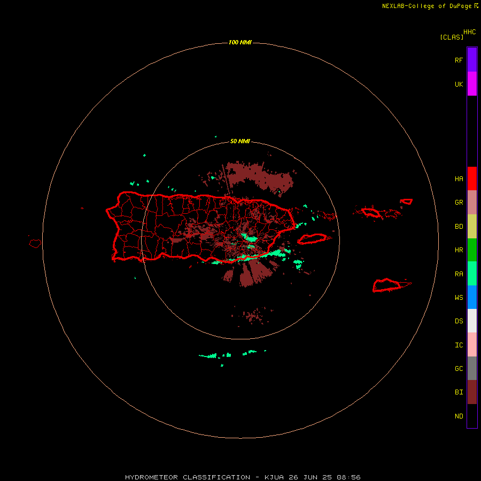Pick the HR dark green legend swatch

(x=472, y=250)
